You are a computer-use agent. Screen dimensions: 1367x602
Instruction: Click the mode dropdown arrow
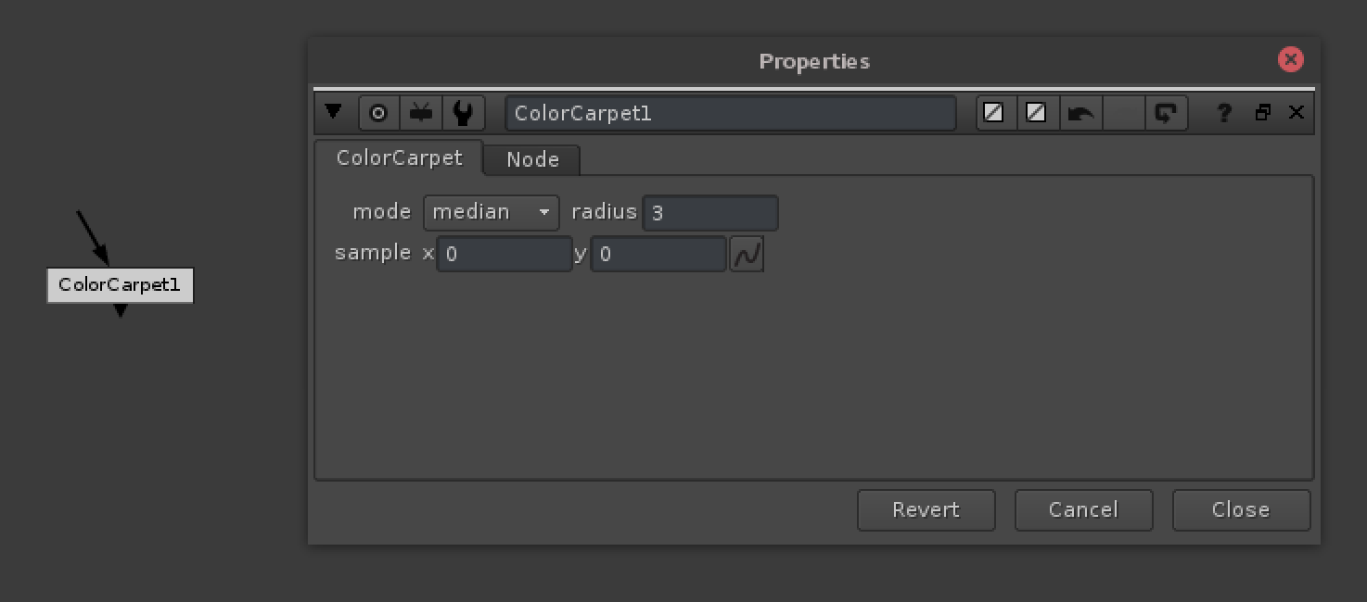(x=546, y=212)
